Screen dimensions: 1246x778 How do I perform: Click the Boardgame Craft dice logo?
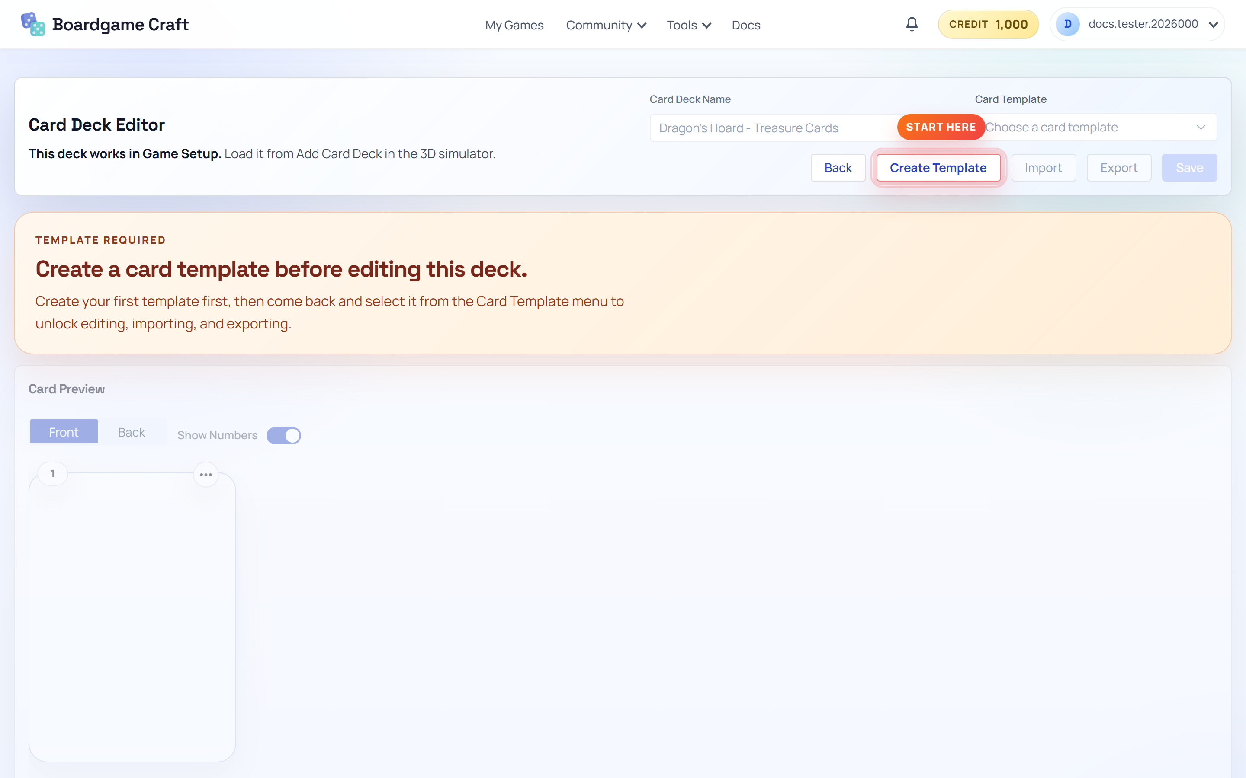click(32, 24)
